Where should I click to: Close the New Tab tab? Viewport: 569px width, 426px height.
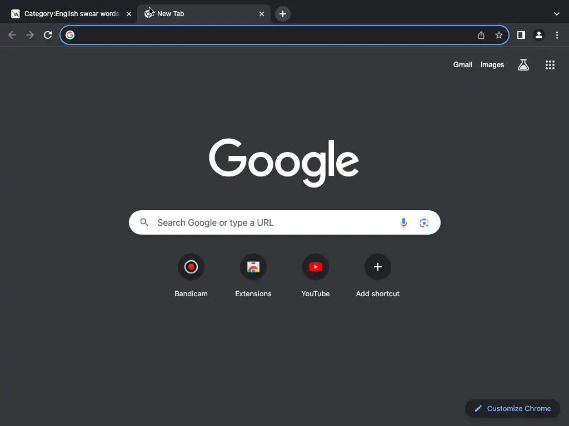[262, 14]
